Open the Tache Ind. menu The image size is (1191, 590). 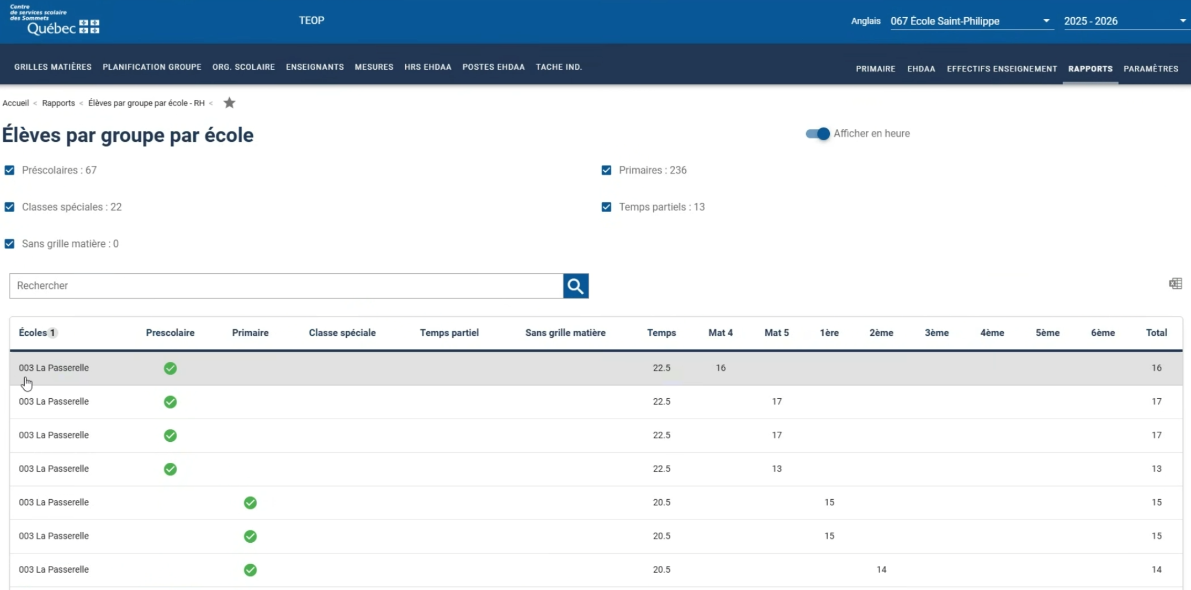coord(559,67)
